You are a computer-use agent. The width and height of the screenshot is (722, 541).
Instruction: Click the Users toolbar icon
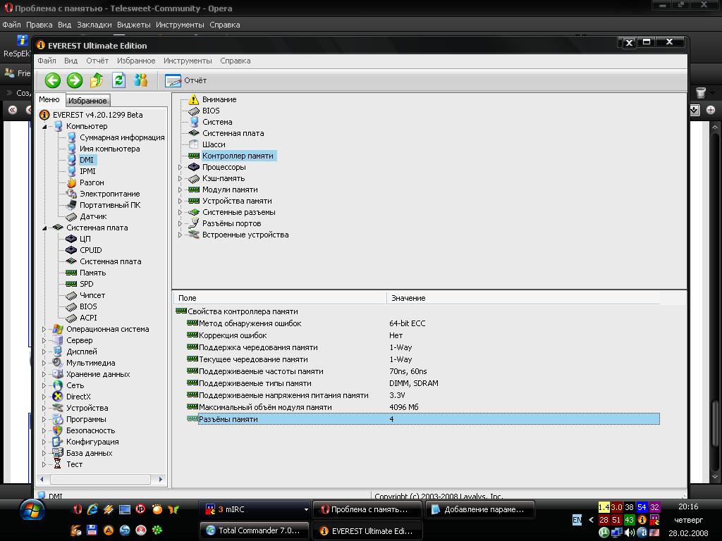point(141,80)
